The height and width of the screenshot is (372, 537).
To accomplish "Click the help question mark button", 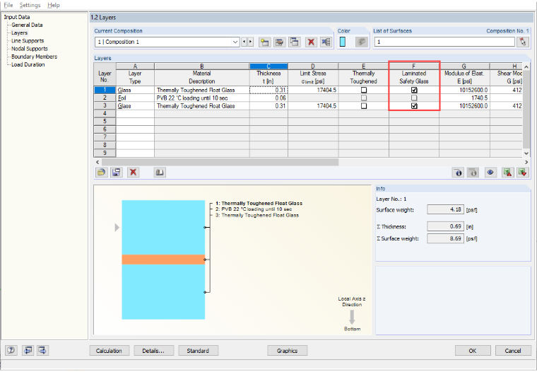I will point(11,350).
